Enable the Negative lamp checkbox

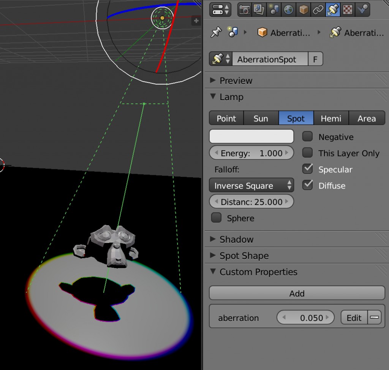pyautogui.click(x=307, y=137)
